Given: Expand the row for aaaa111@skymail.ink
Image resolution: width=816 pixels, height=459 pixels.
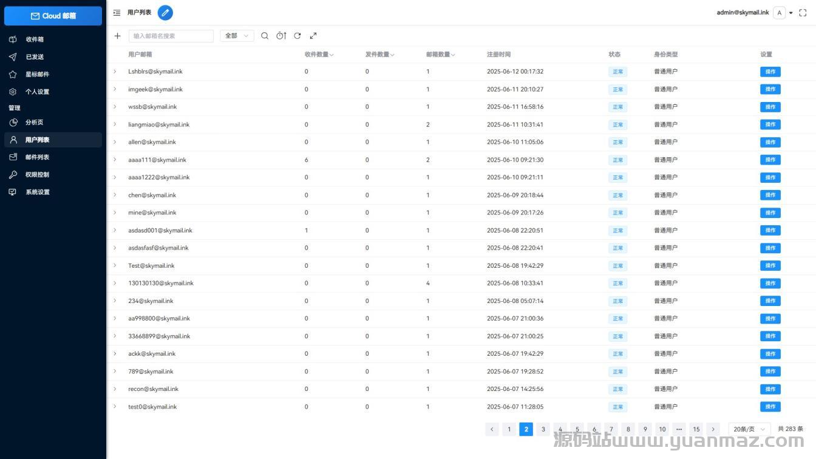Looking at the screenshot, I should click(115, 160).
